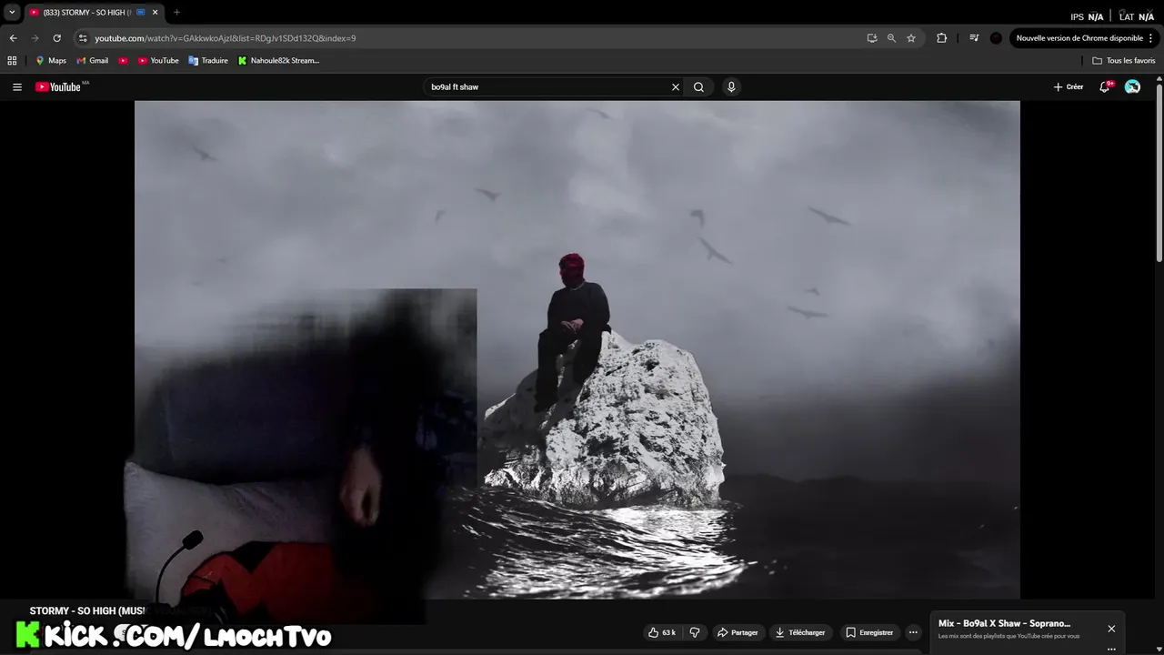Dislike the video with the thumbs-down icon
The image size is (1164, 655).
point(695,632)
